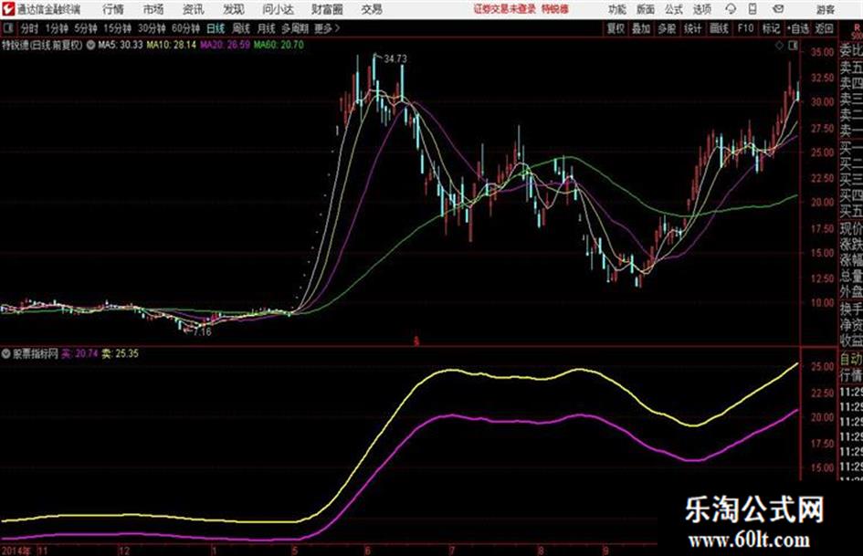The image size is (863, 556).
Task: Click the 现价 row in the right panel
Action: pos(851,228)
